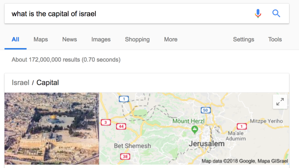Click the Jerusalem label on the map
The image size is (299, 168).
click(207, 144)
